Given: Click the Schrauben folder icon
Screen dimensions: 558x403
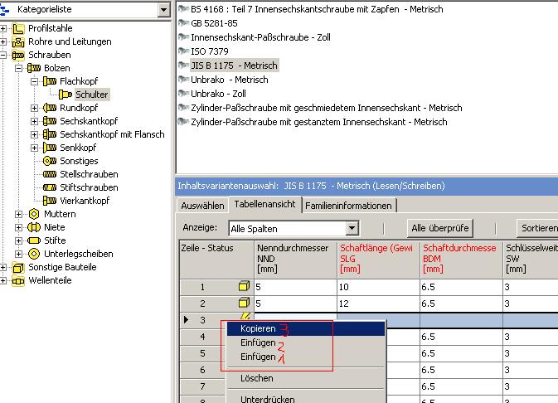Looking at the screenshot, I should pos(18,56).
